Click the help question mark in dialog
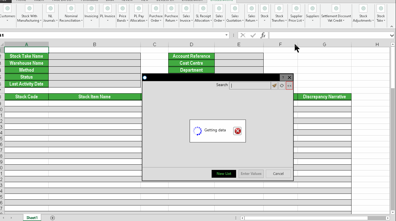Screen dimensions: 396x221 click(x=283, y=78)
